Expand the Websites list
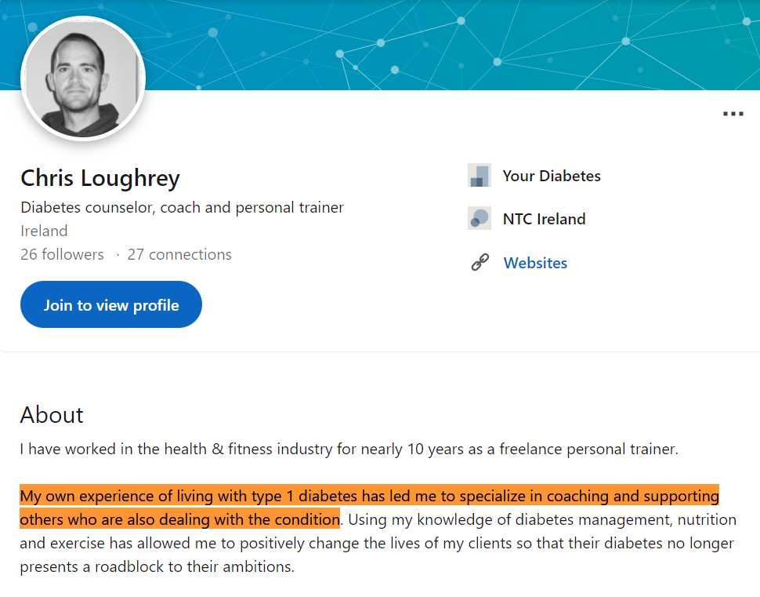 point(535,262)
